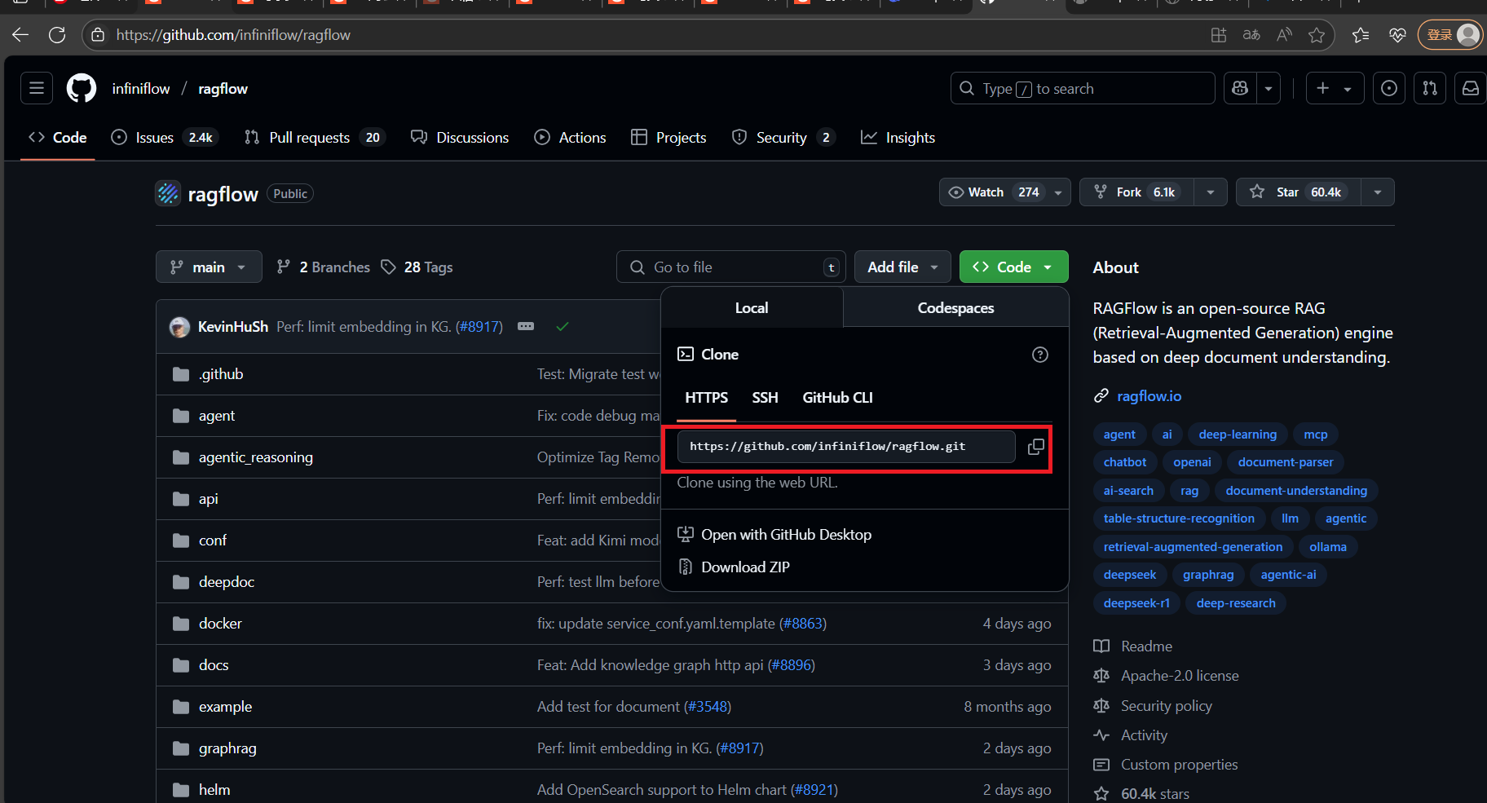Click KevinHuSh's avatar image
This screenshot has height=803, width=1487.
click(179, 327)
